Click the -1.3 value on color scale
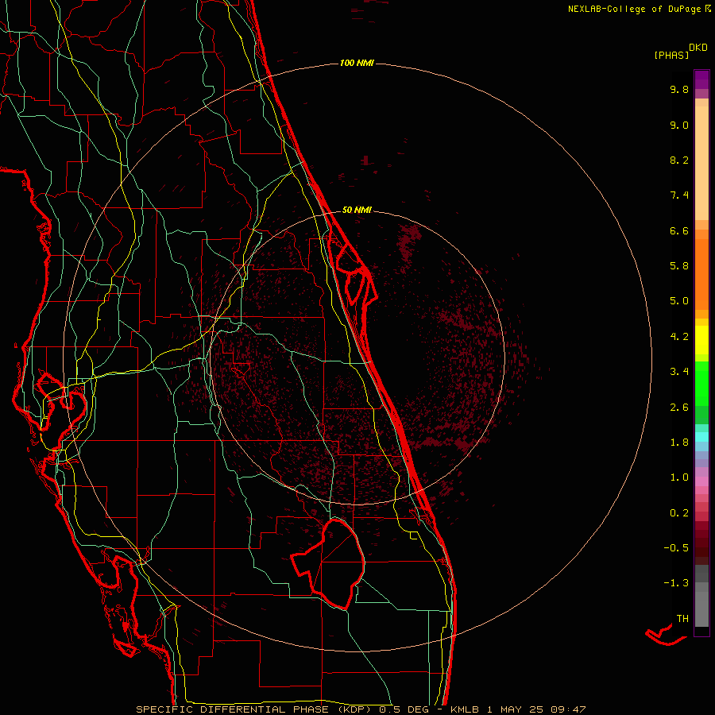The width and height of the screenshot is (715, 715). tap(676, 583)
